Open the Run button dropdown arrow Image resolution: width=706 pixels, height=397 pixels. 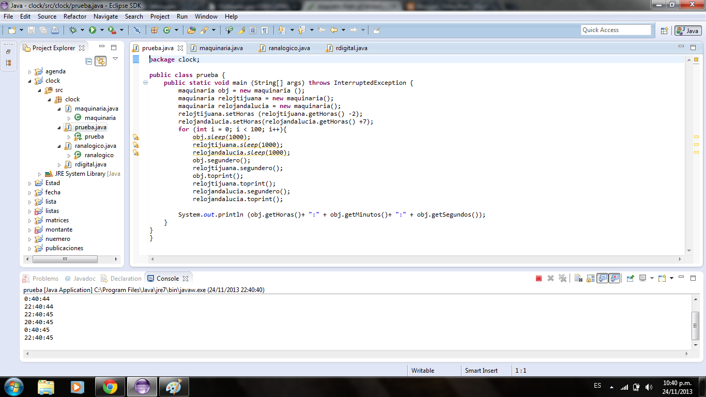(x=102, y=29)
